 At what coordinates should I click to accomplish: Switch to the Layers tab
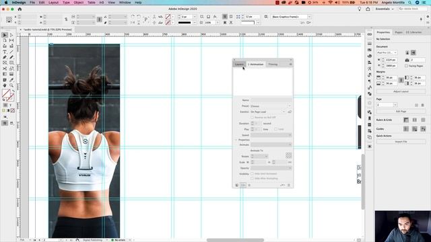(239, 65)
